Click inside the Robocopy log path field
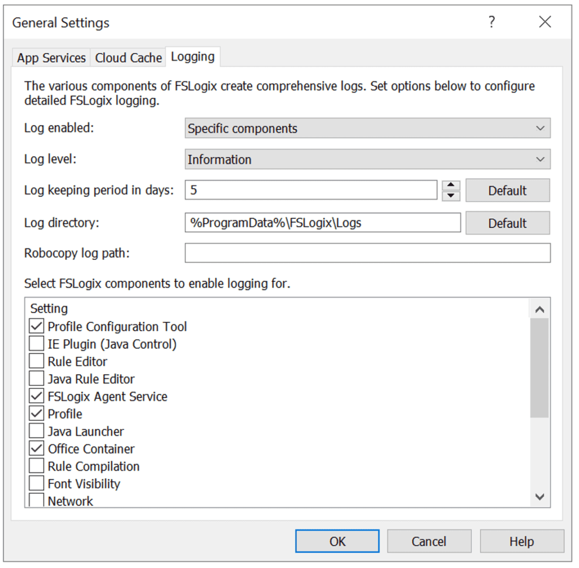This screenshot has height=568, width=579. pos(368,253)
